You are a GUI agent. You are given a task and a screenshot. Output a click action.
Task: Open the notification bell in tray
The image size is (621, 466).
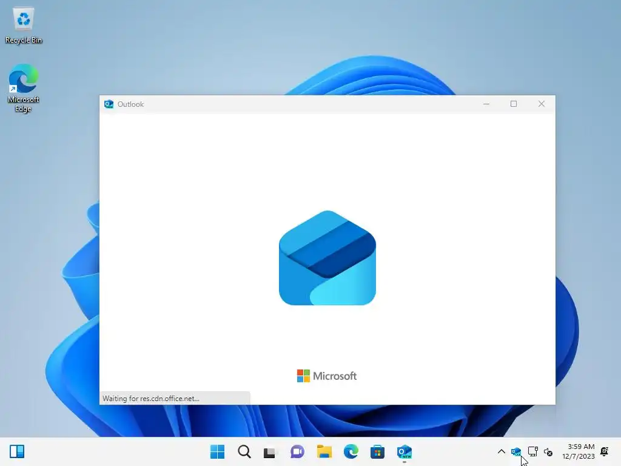605,451
